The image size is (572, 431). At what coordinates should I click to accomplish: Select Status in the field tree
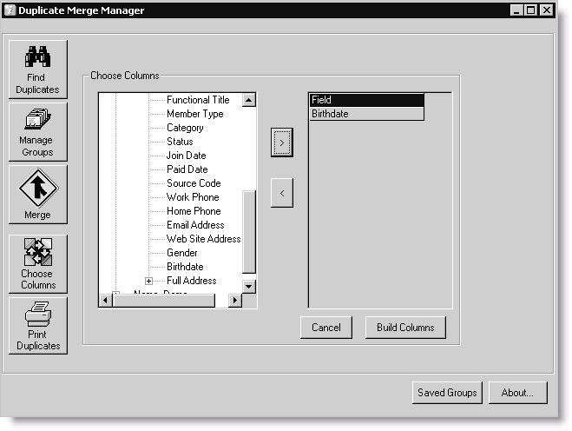[180, 142]
